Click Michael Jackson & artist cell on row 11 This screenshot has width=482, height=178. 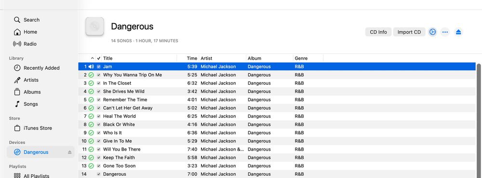(222, 150)
